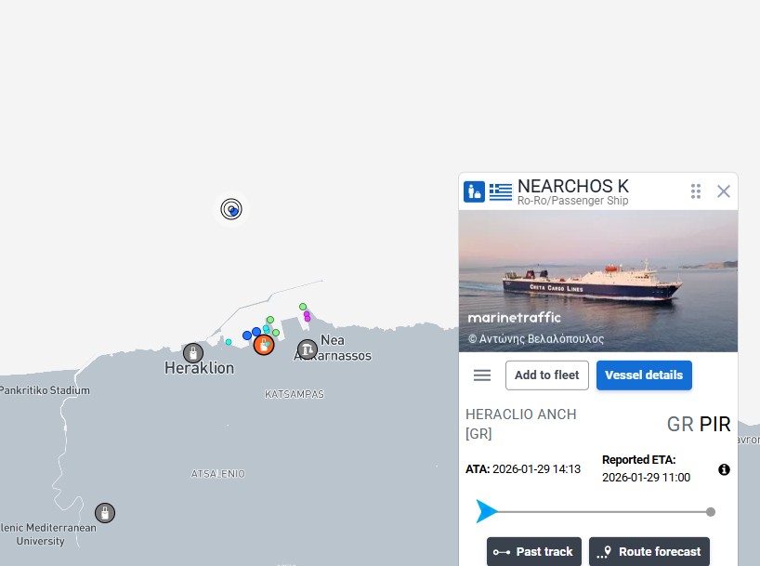Click the magenta vessel dot near the pier
This screenshot has width=760, height=566.
tap(307, 317)
